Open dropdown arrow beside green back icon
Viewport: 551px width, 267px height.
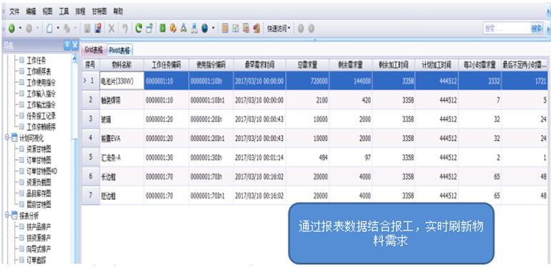[20, 29]
